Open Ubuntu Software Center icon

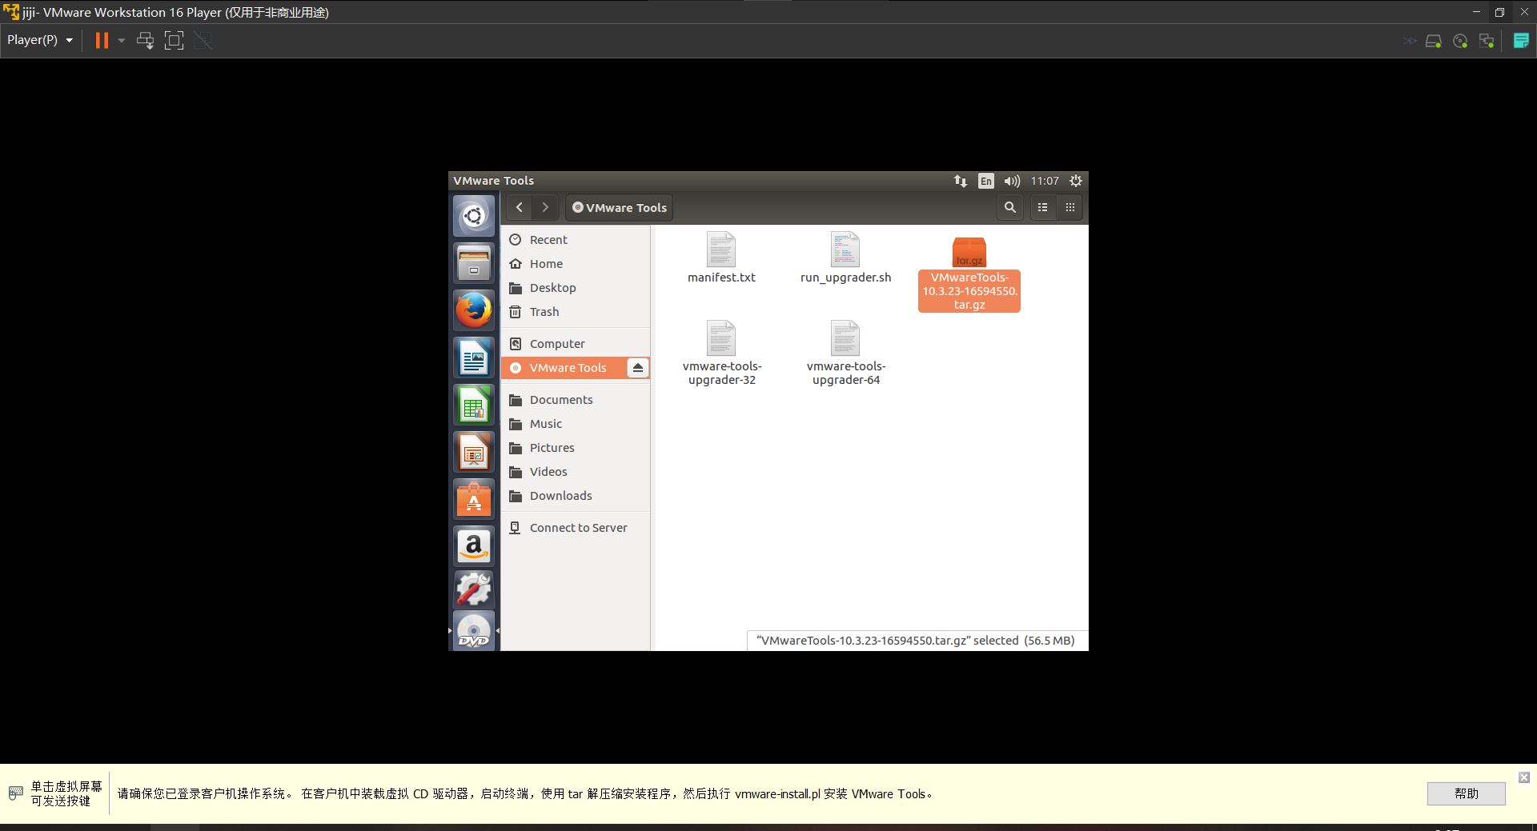pyautogui.click(x=473, y=500)
